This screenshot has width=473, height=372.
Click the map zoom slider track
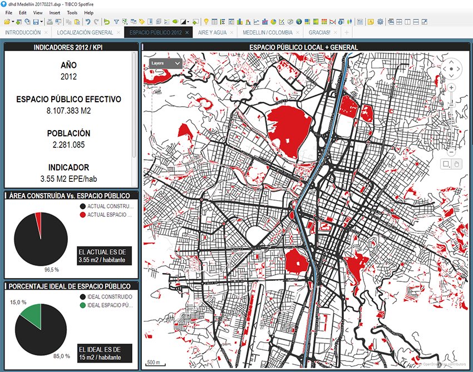[x=451, y=121]
